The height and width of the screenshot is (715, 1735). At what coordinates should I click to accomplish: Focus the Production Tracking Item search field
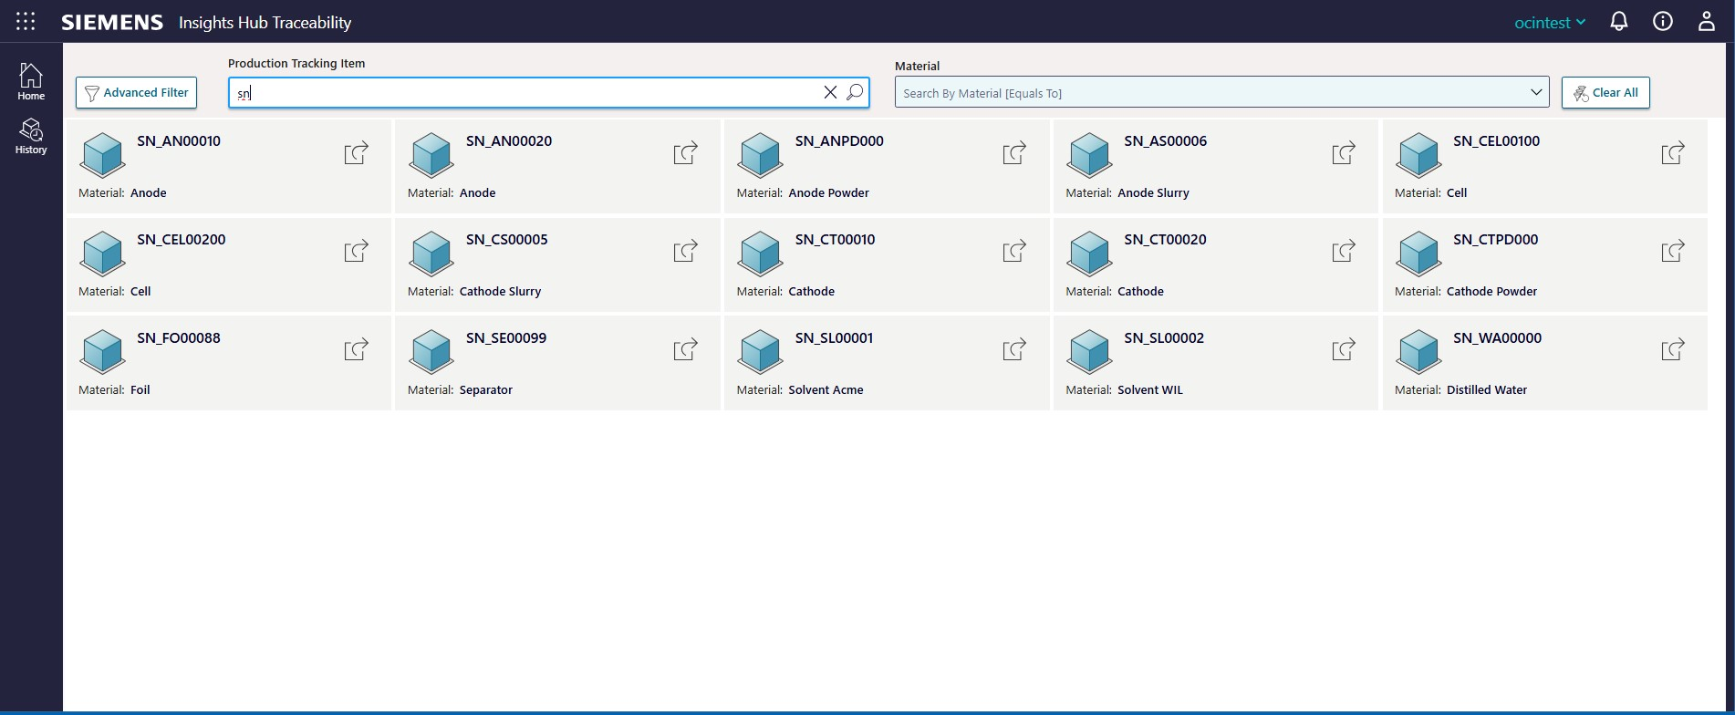click(x=520, y=93)
